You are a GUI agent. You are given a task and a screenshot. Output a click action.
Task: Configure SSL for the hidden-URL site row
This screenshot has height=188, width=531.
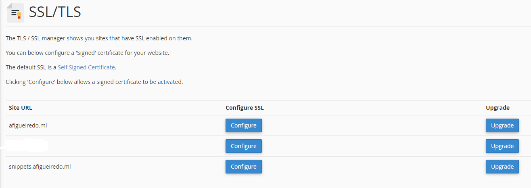243,146
